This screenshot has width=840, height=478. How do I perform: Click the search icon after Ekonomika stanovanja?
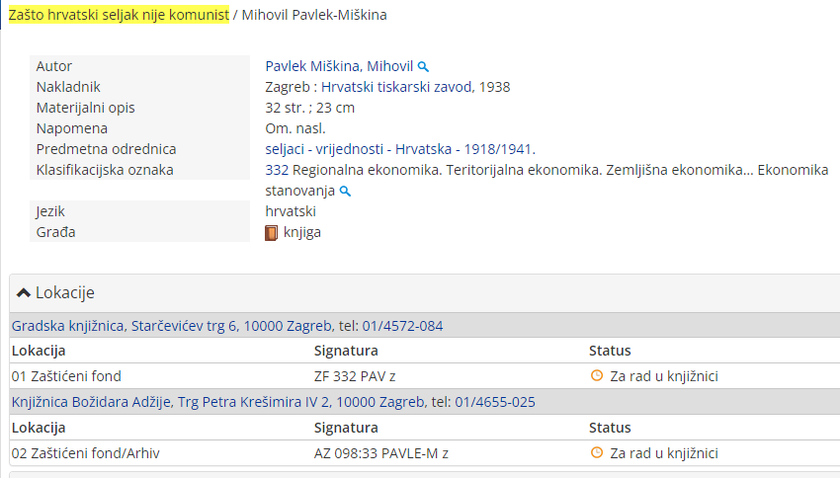[346, 192]
